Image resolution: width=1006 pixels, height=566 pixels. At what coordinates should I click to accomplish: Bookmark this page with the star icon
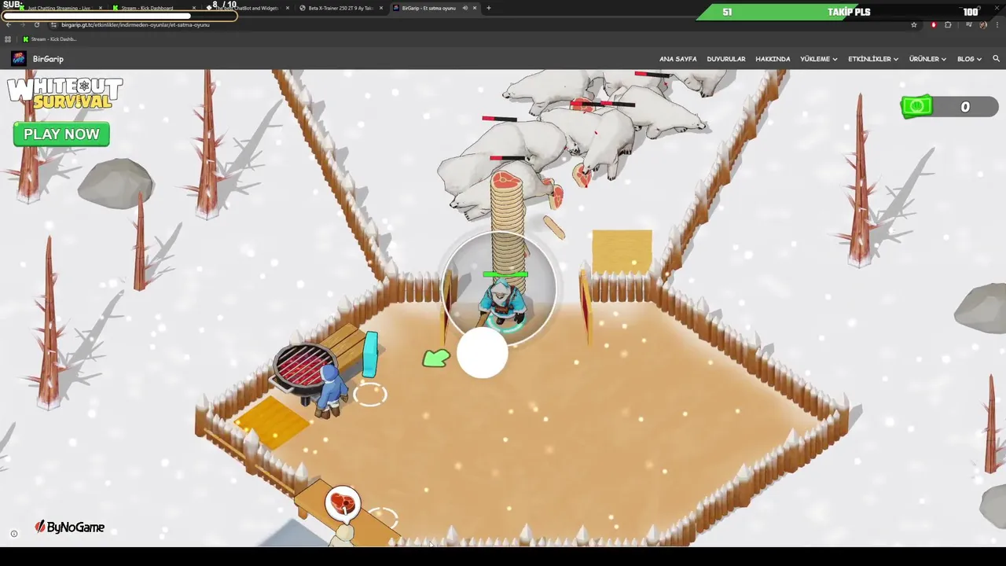[914, 24]
